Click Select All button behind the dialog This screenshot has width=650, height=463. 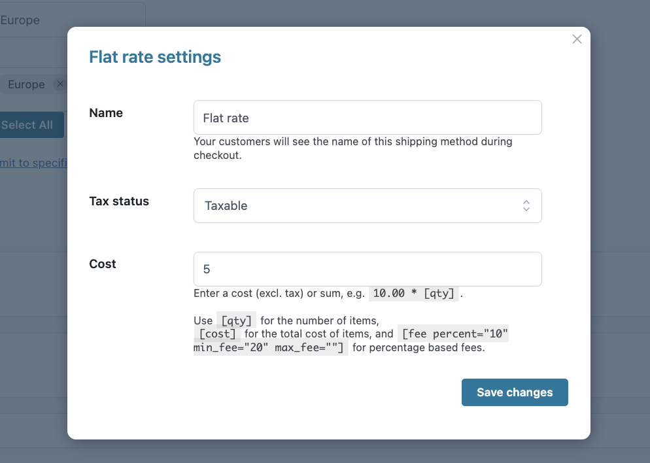[31, 125]
